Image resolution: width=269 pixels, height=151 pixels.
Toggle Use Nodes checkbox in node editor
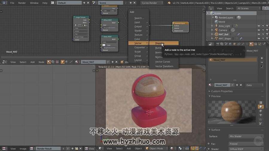(x=122, y=62)
